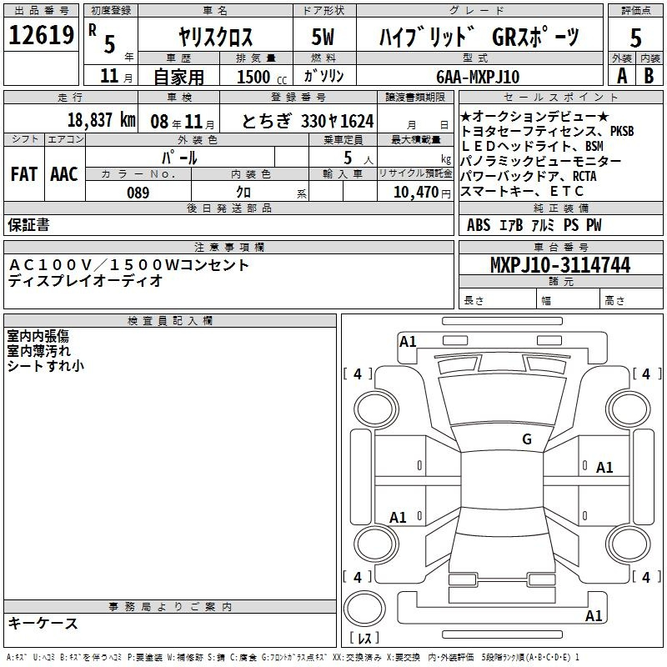Viewport: 667px width, 667px height.
Task: Select the overall evaluation score 5
Action: pyautogui.click(x=635, y=36)
